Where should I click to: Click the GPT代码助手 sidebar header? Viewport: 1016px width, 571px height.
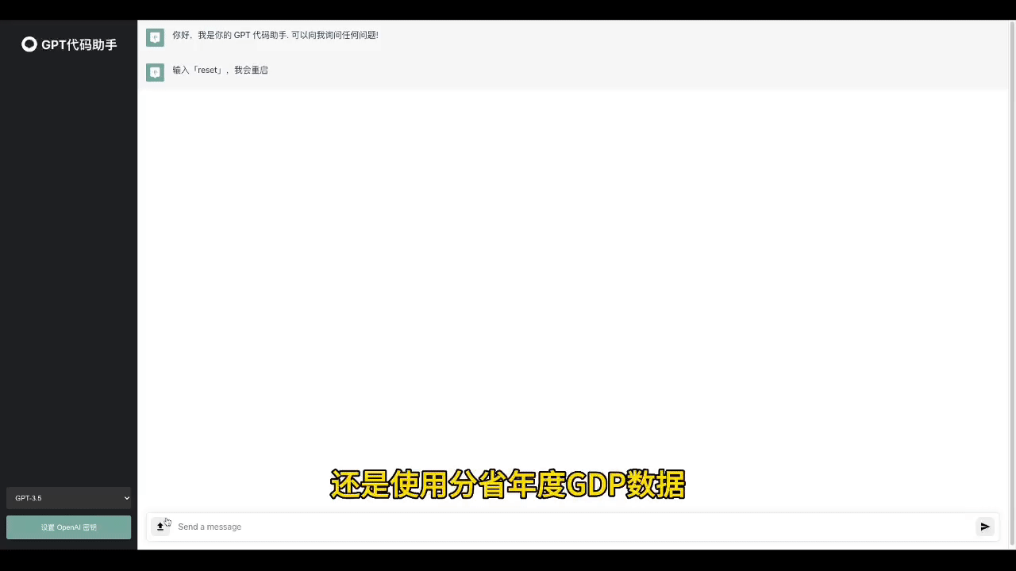click(68, 44)
